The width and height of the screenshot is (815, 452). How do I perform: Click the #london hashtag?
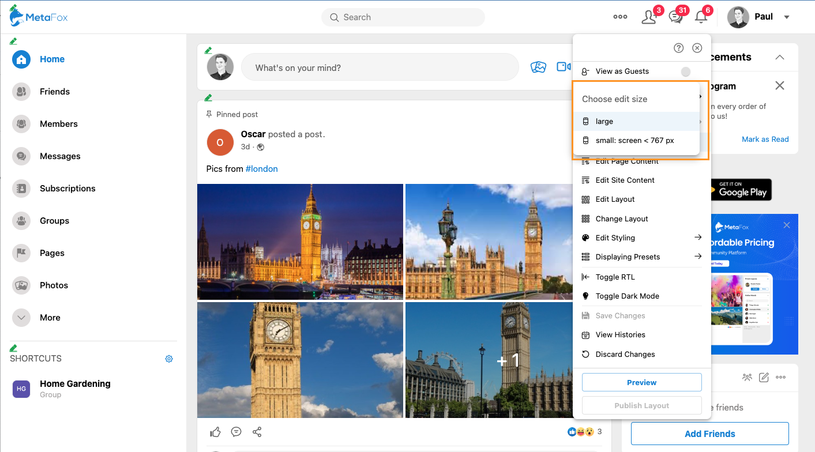tap(262, 169)
